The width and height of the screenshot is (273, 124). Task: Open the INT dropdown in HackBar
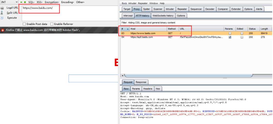click(9, 2)
